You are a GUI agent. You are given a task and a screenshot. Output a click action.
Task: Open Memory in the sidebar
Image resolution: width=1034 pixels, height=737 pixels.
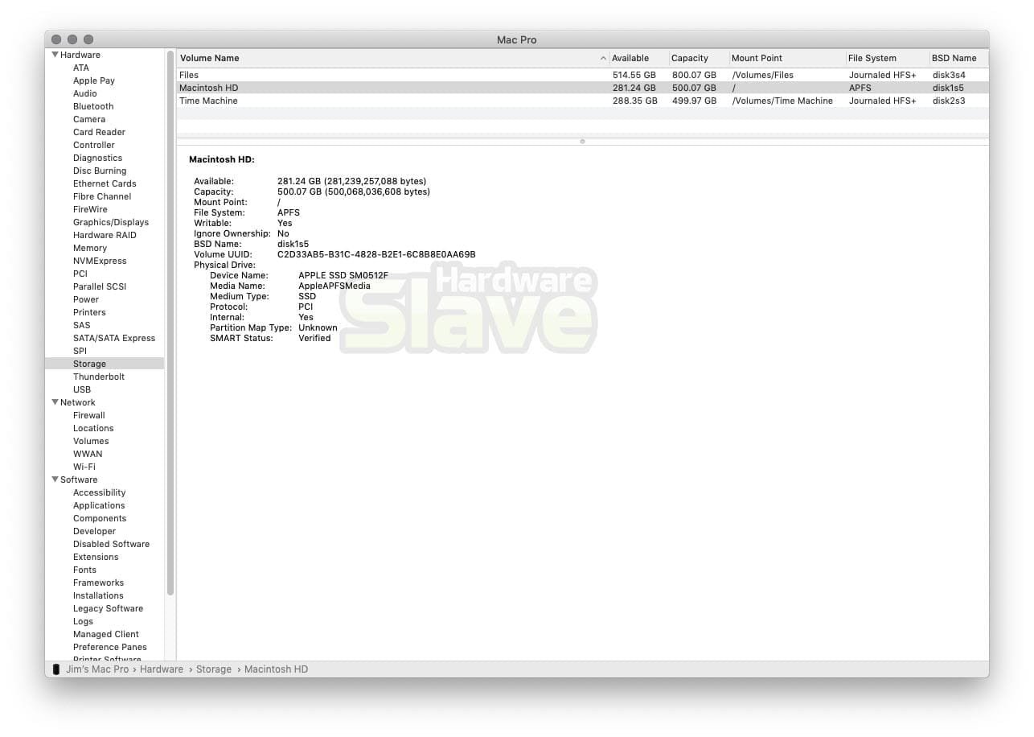90,248
